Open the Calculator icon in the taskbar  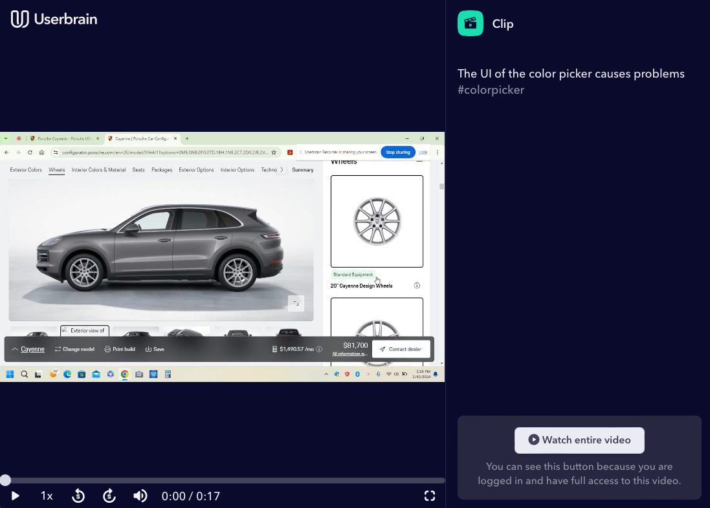[168, 374]
